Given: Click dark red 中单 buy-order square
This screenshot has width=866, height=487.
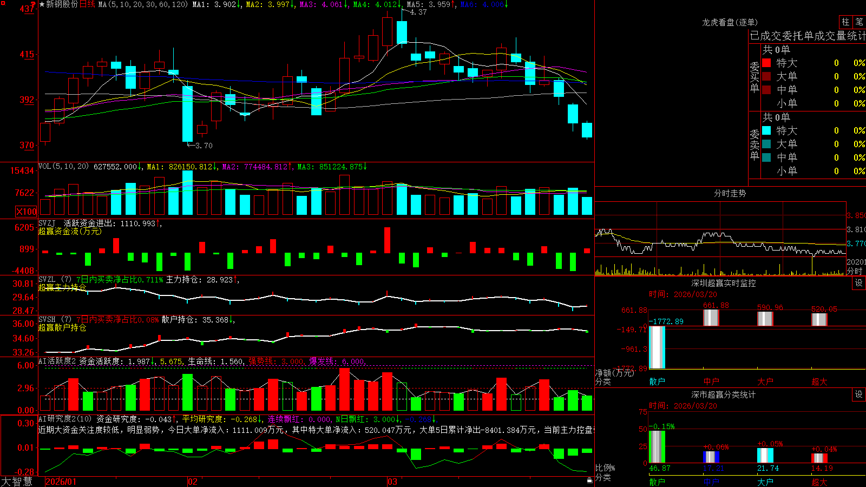Looking at the screenshot, I should 766,90.
